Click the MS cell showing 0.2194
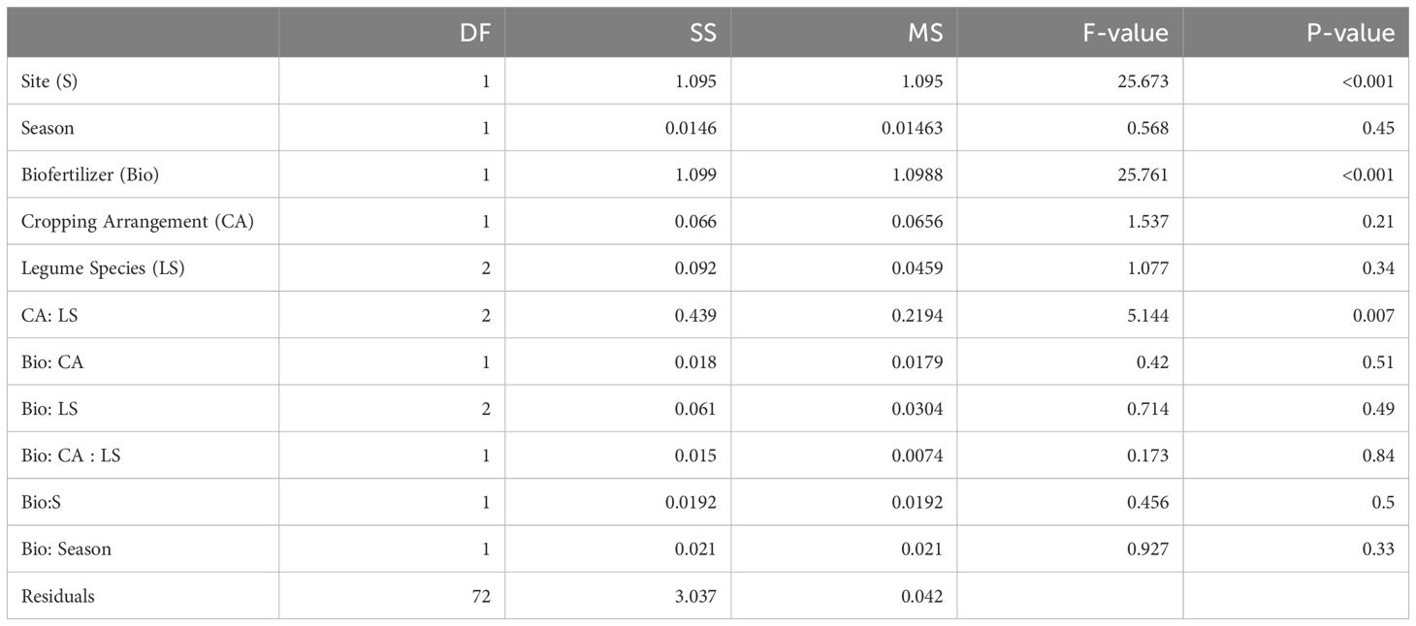The width and height of the screenshot is (1416, 626). click(919, 315)
